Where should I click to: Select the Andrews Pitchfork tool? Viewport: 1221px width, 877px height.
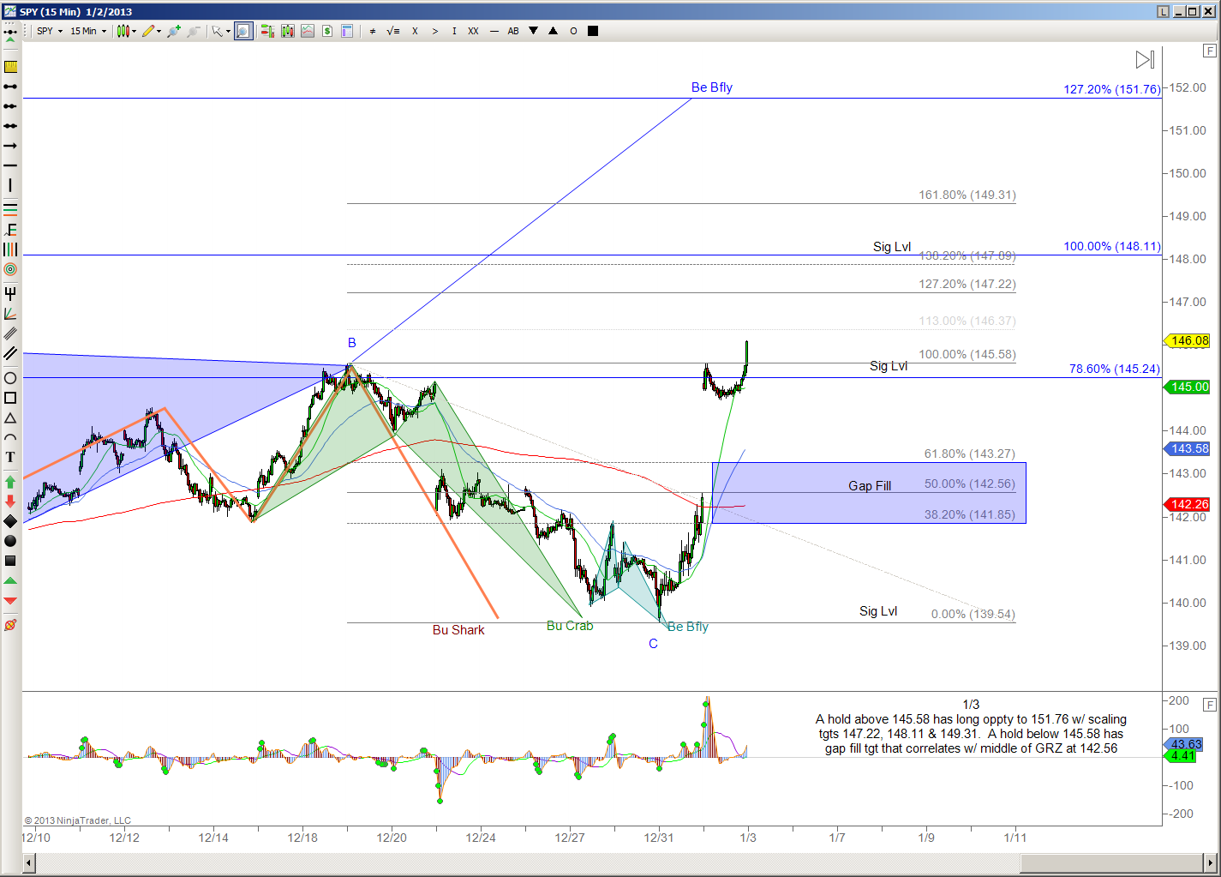click(10, 293)
